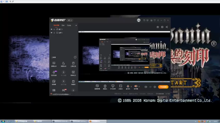The width and height of the screenshot is (220, 123).
Task: Click the pause icon on the top host toolbar
Action: [7, 2]
